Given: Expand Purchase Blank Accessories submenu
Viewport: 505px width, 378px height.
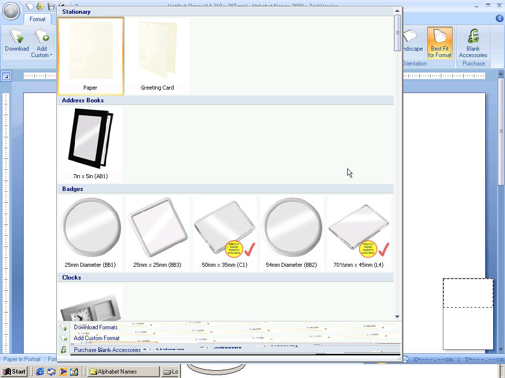Looking at the screenshot, I should (108, 350).
